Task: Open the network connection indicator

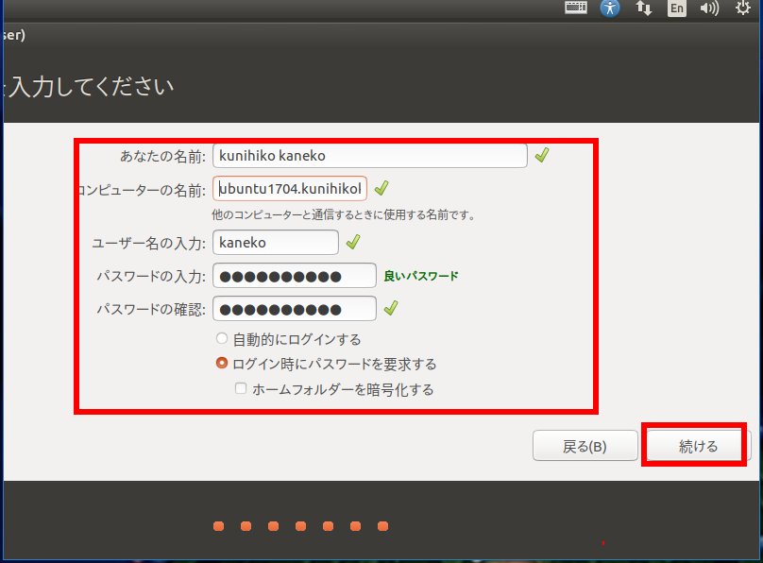Action: [x=643, y=8]
